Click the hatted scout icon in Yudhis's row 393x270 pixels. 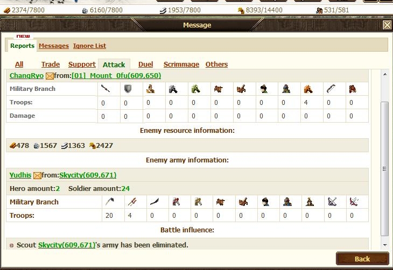point(310,202)
